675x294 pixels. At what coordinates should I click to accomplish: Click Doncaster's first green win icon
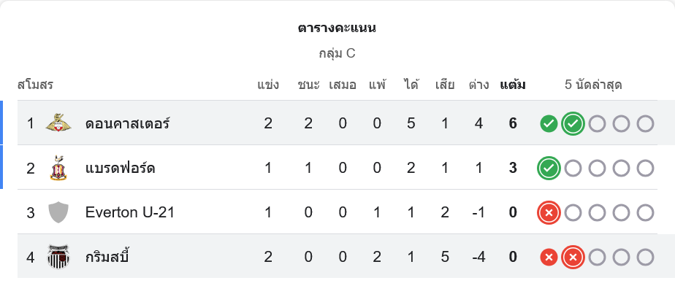pyautogui.click(x=549, y=124)
